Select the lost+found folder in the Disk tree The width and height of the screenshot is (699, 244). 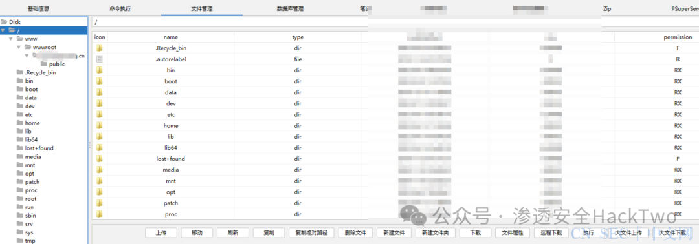pos(39,148)
